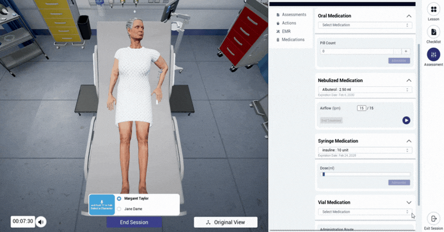Open the Checklist icon
The width and height of the screenshot is (444, 232).
click(433, 32)
